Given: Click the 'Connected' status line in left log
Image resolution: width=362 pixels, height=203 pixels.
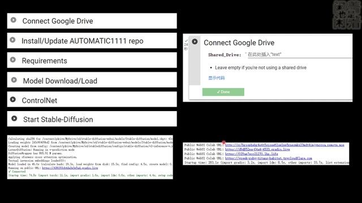Looking at the screenshot, I should point(17,171).
